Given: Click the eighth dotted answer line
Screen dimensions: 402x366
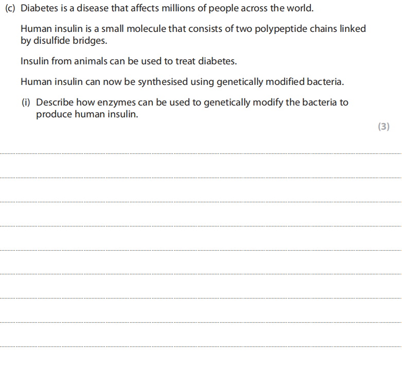Looking at the screenshot, I should [x=201, y=322].
